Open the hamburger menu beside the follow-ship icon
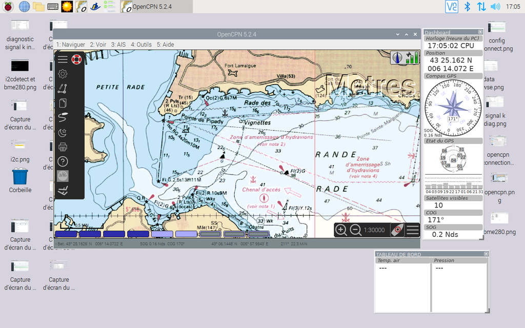Image resolution: width=525 pixels, height=328 pixels. tap(413, 230)
